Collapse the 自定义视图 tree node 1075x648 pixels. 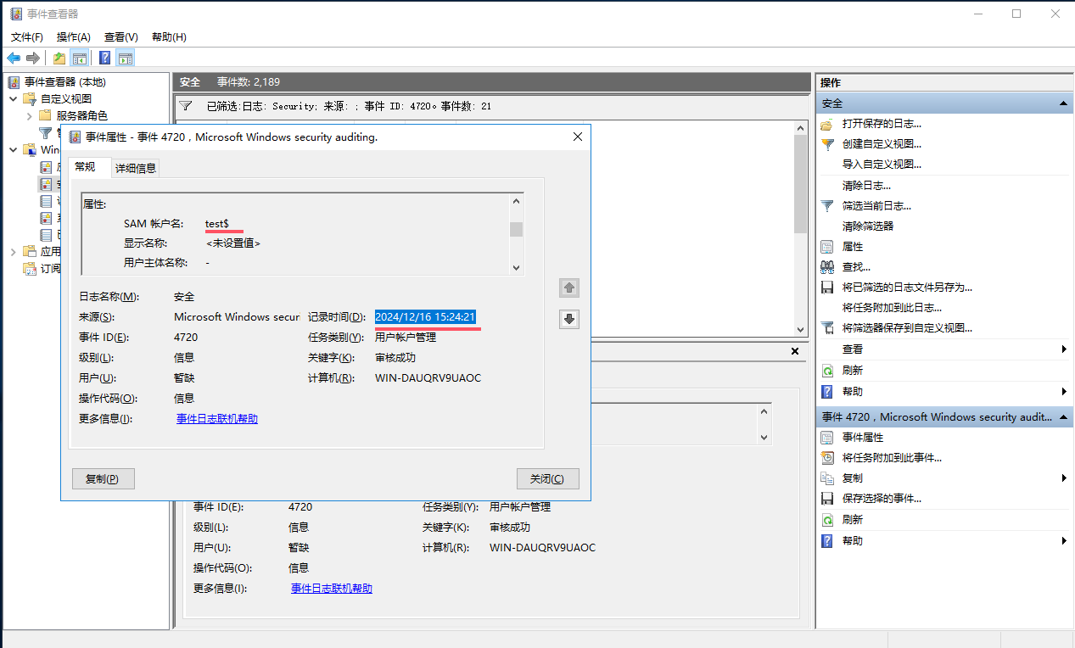pos(14,98)
